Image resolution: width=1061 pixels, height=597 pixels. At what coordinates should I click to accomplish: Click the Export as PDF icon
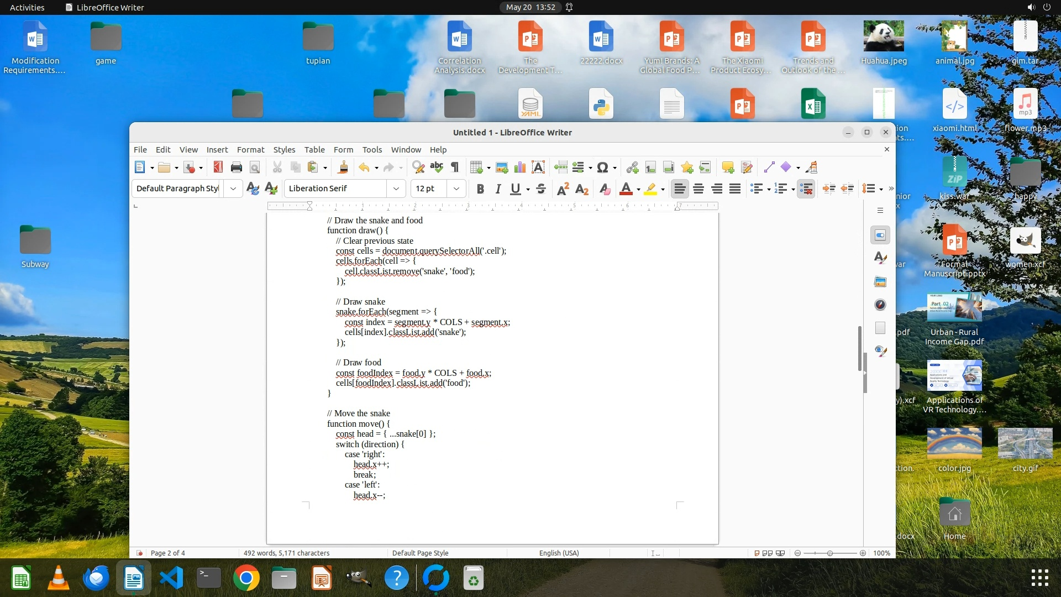point(218,167)
